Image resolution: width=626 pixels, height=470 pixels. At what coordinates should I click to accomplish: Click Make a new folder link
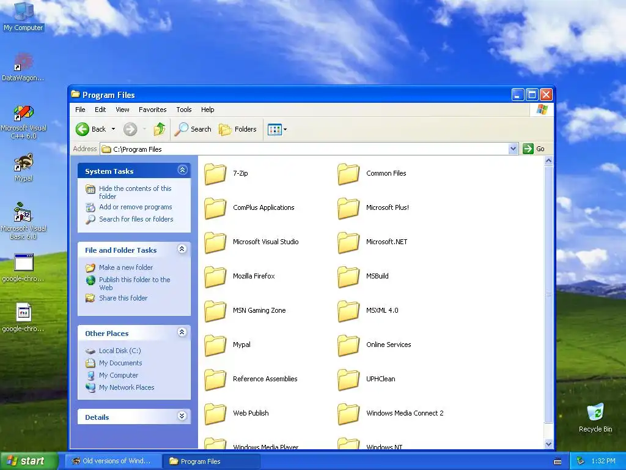(126, 267)
